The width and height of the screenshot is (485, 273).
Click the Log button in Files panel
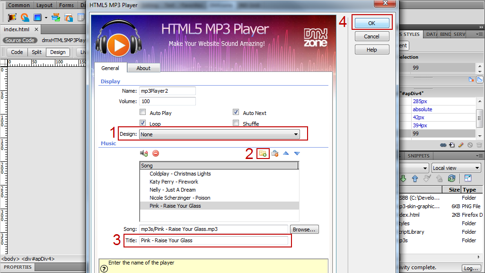tap(471, 268)
